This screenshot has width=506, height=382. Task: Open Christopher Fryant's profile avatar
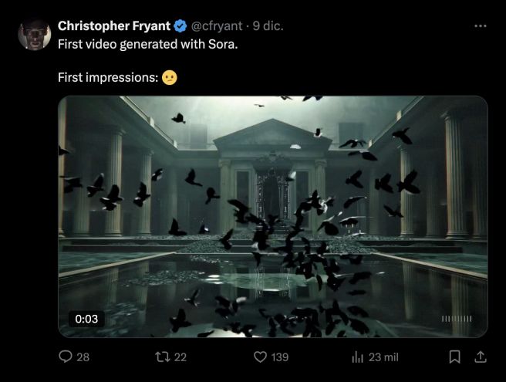pos(35,32)
